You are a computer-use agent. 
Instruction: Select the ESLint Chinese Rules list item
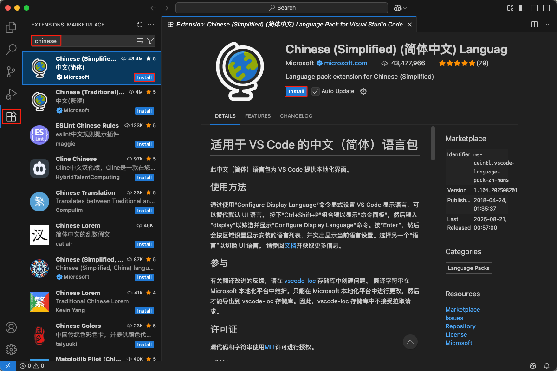(x=92, y=134)
